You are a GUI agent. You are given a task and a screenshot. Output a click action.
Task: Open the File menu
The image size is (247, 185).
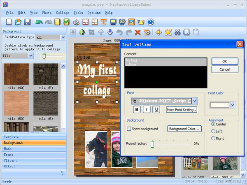[x=9, y=13]
